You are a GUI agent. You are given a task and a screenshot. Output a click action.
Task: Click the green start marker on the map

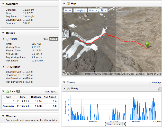[147, 44]
